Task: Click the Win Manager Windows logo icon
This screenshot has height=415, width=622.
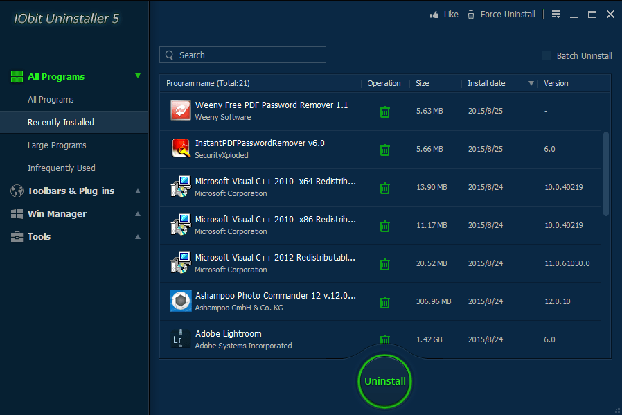Action: [x=17, y=214]
